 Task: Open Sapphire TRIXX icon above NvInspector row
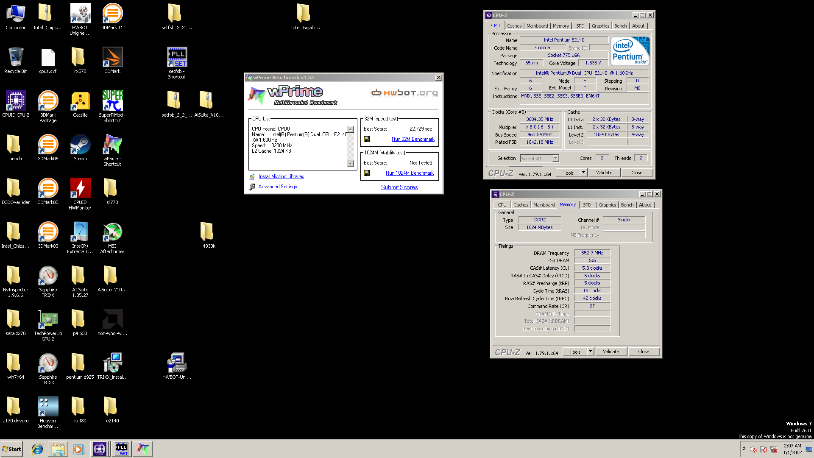tap(48, 282)
